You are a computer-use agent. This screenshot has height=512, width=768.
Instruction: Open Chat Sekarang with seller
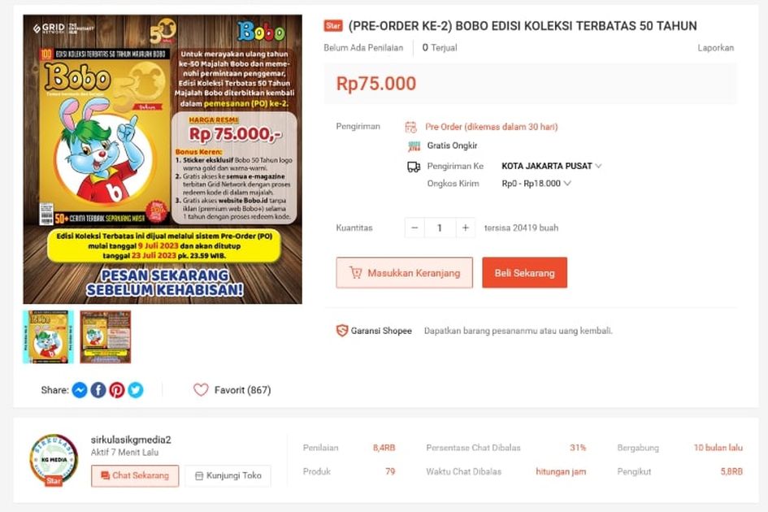click(x=135, y=475)
